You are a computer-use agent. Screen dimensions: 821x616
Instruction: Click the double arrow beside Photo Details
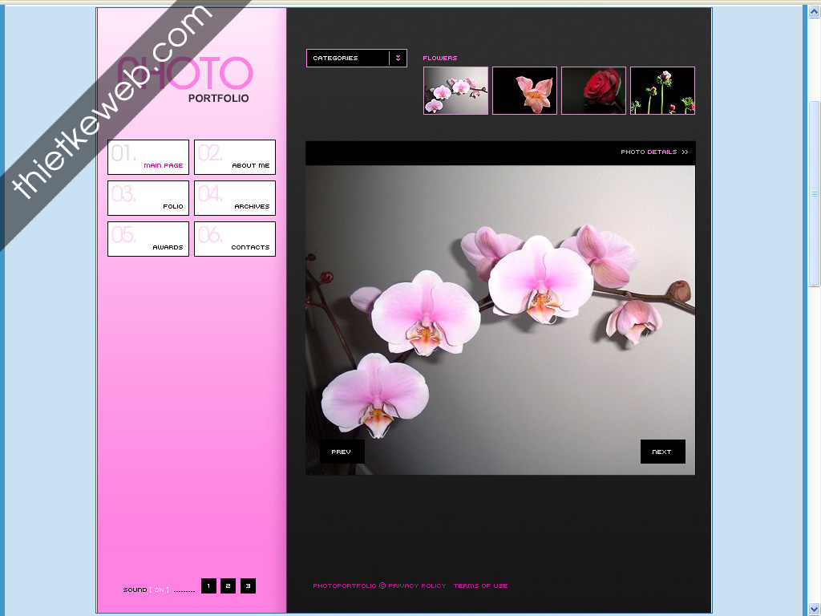[685, 152]
